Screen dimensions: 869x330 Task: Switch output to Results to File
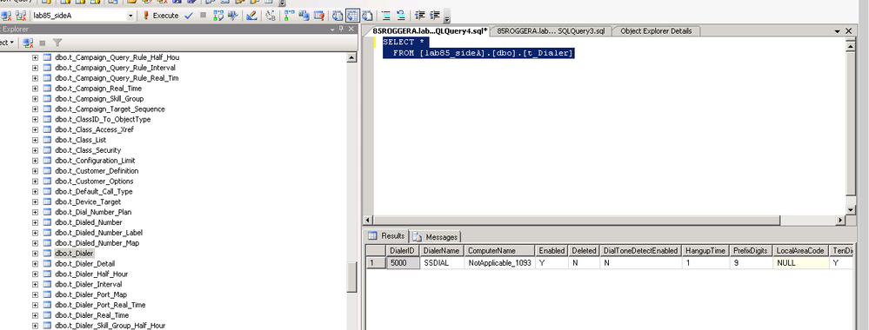(x=367, y=16)
